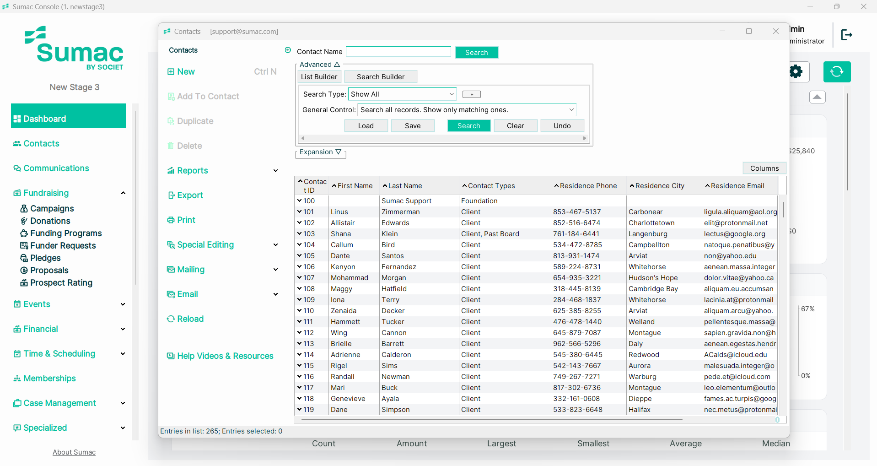Image resolution: width=877 pixels, height=466 pixels.
Task: Click in the Contact Name input field
Action: 398,52
